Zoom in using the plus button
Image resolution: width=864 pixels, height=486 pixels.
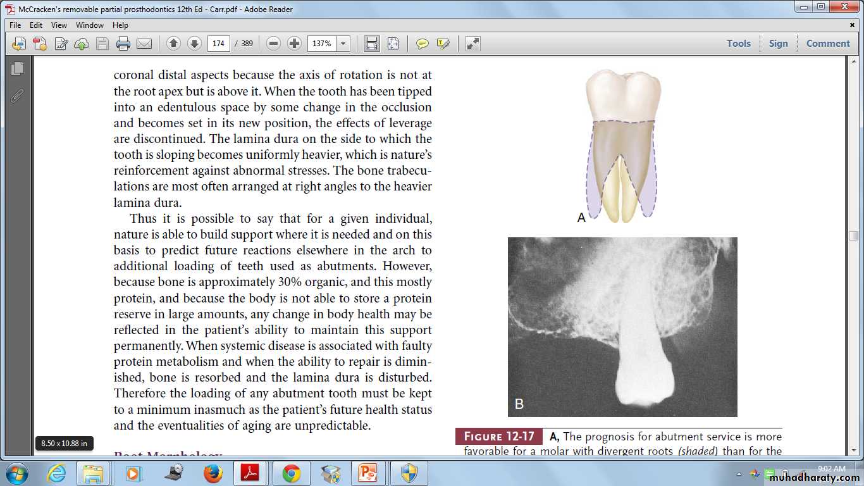tap(294, 44)
